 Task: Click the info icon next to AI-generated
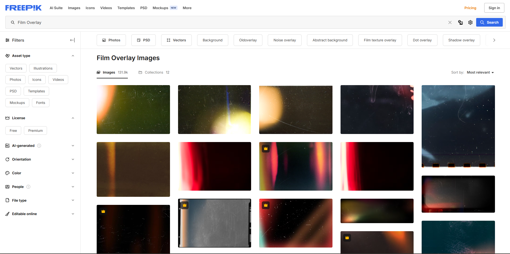coord(39,146)
